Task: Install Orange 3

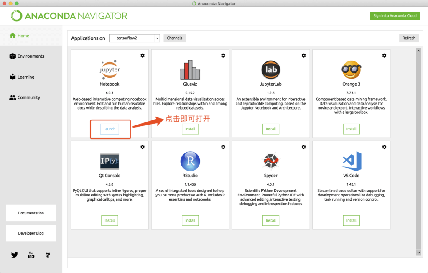Action: coord(351,129)
